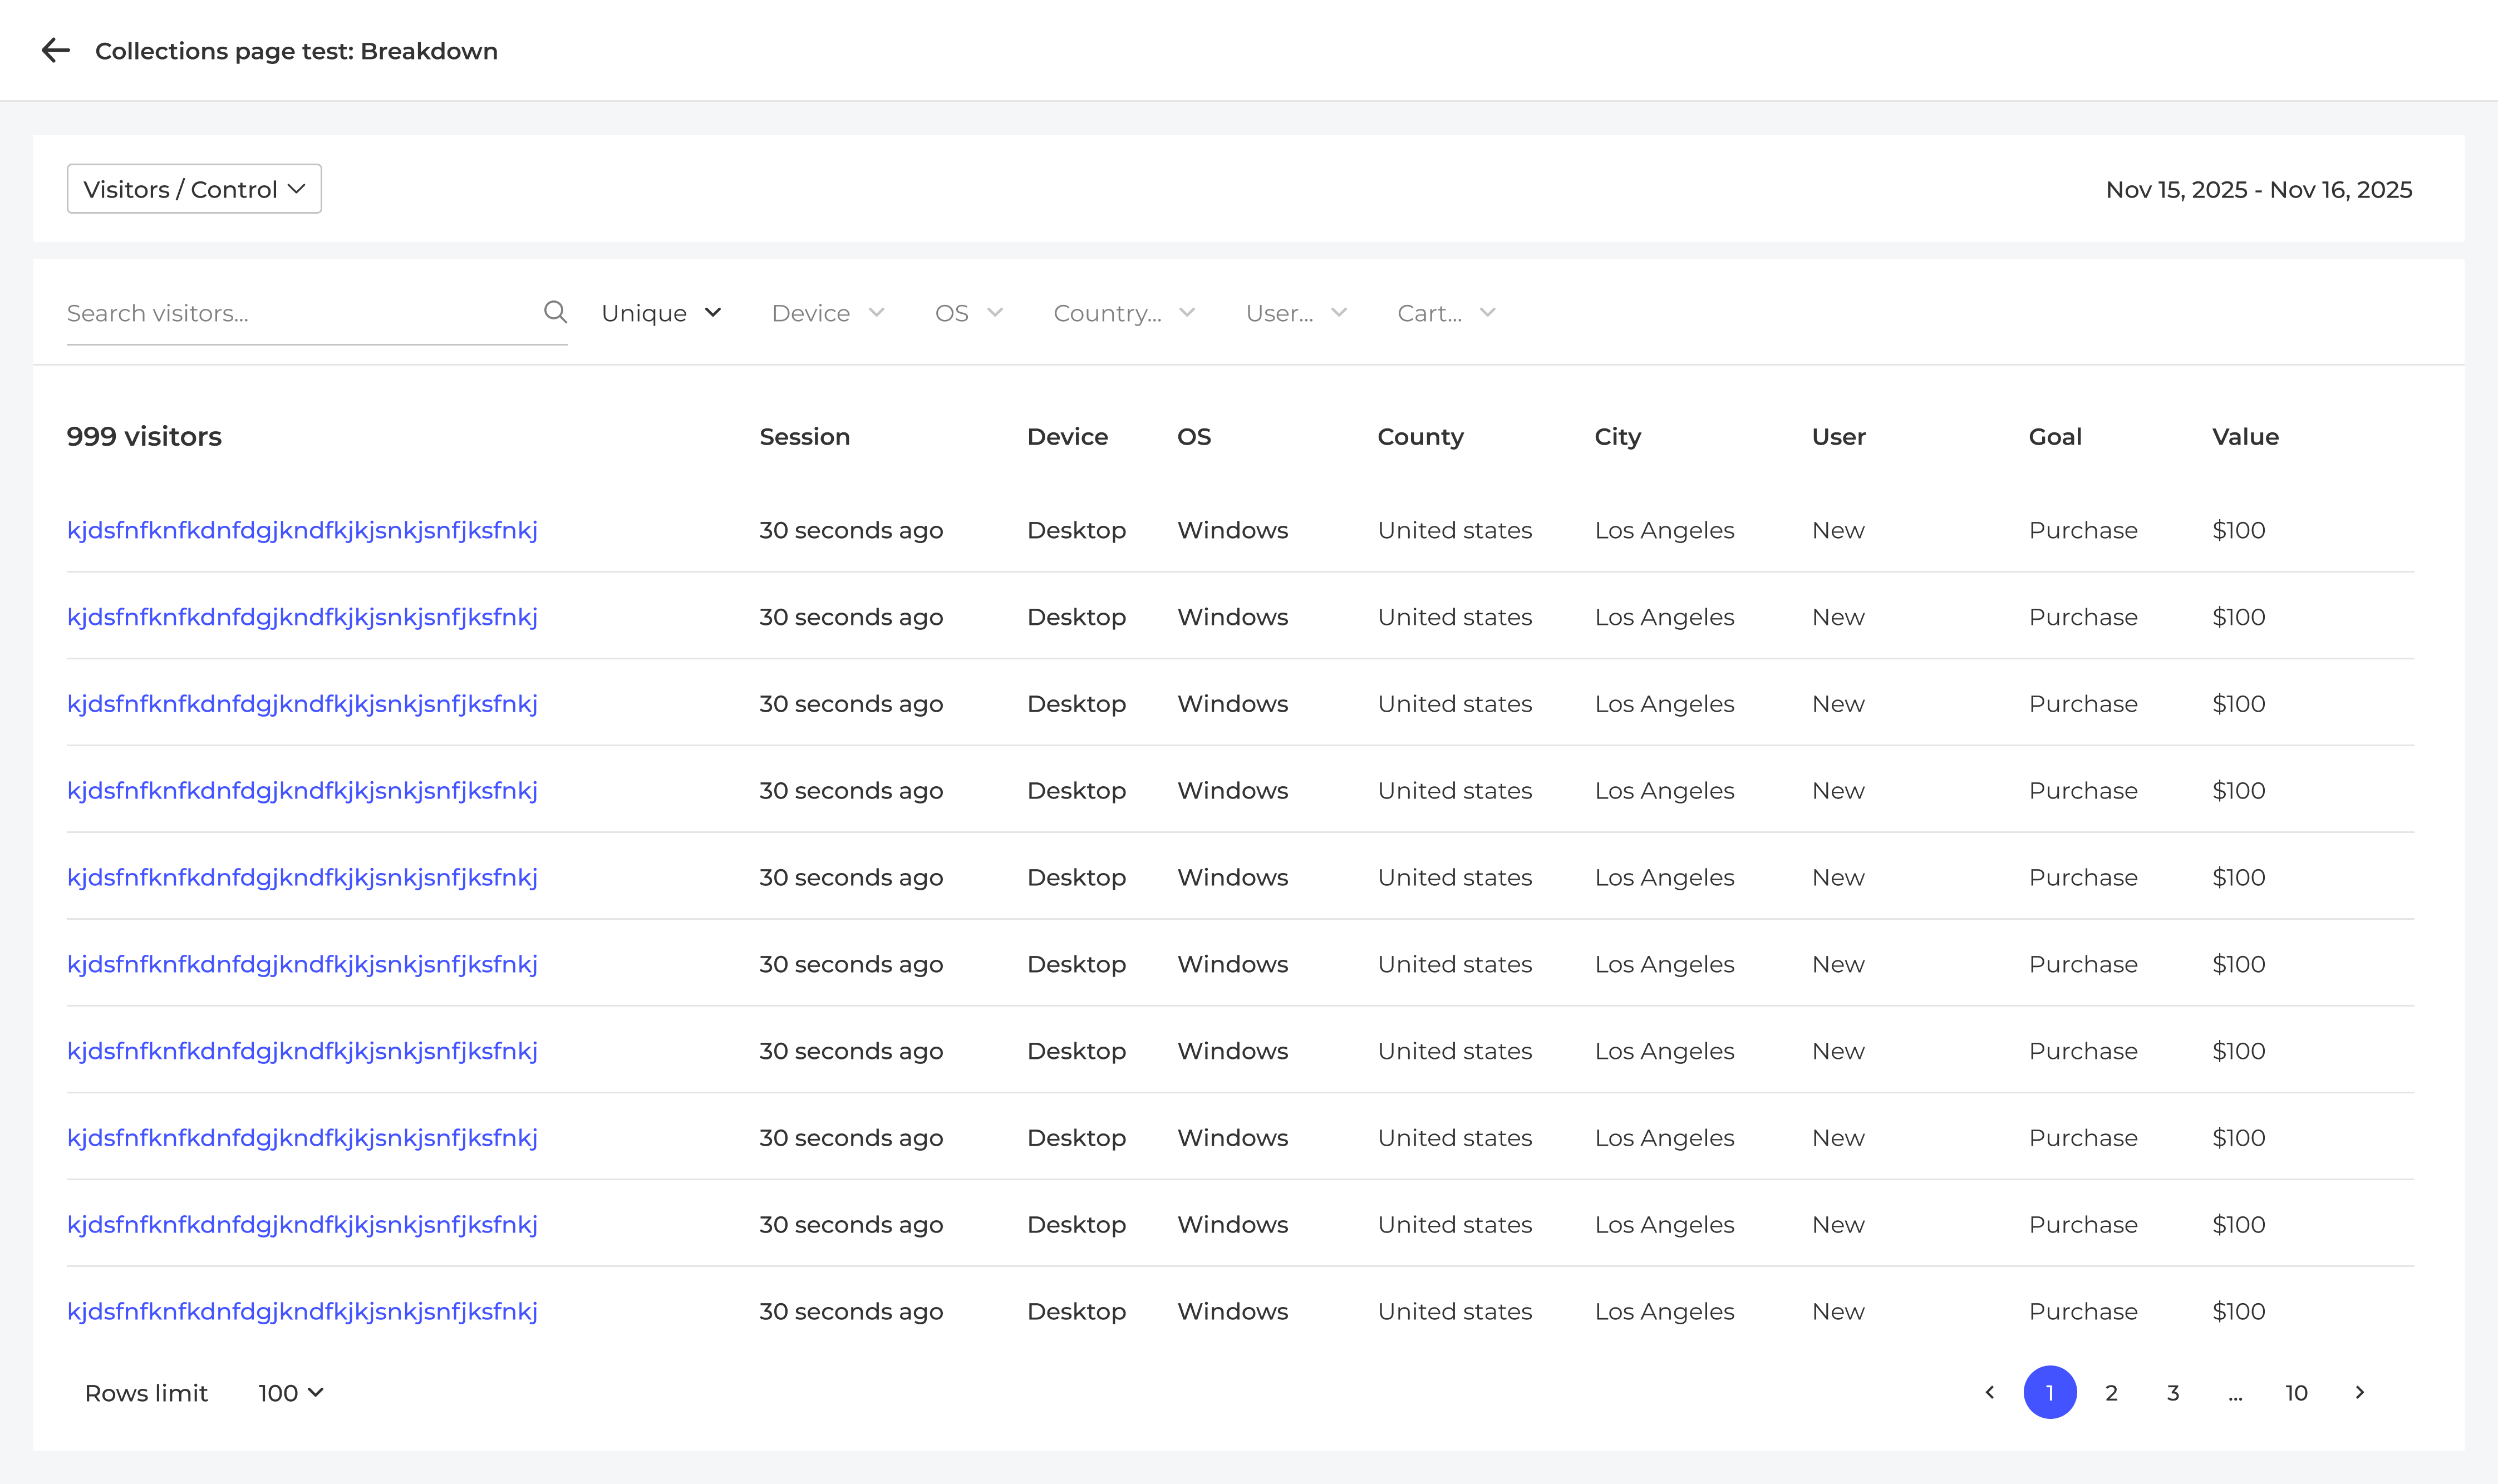Open the User filter dropdown
Screen dimensions: 2498x1484
pos(1296,313)
